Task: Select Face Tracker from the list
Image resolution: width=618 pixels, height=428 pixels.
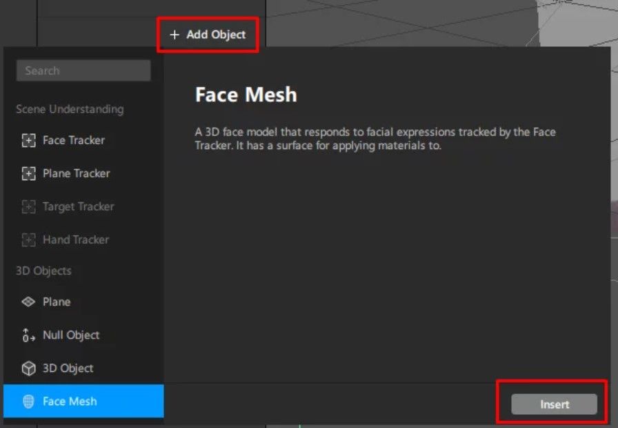Action: click(83, 140)
